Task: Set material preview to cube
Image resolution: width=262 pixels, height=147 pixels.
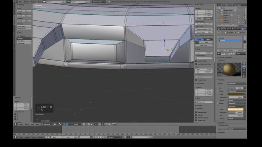Action: pyautogui.click(x=244, y=69)
